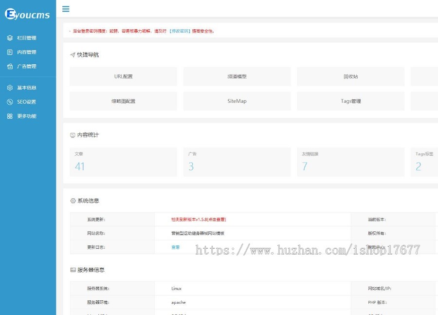Click the 查看 link for 更新日志
The image size is (438, 315).
point(175,247)
